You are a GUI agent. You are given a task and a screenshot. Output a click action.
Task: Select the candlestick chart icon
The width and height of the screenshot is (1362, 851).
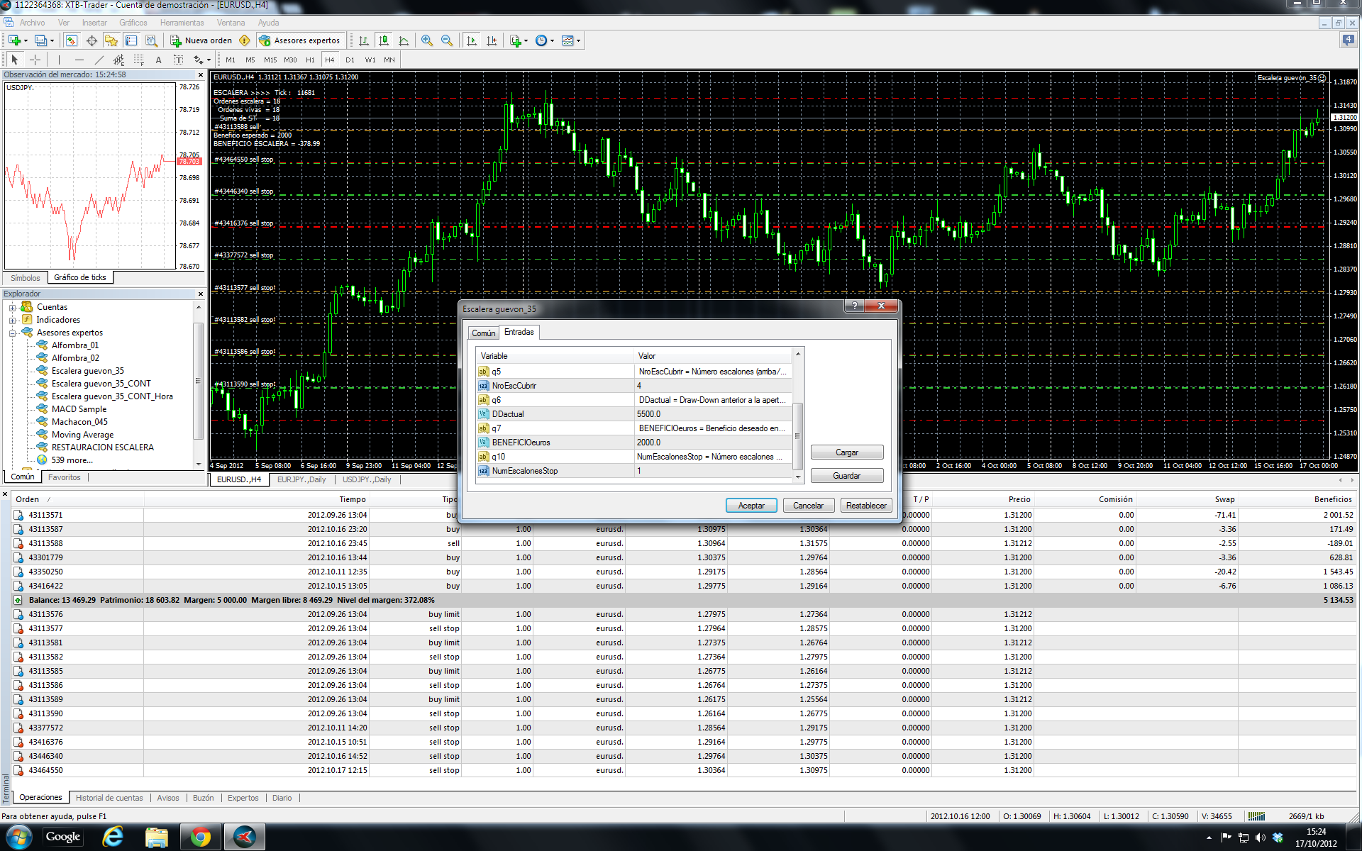384,40
